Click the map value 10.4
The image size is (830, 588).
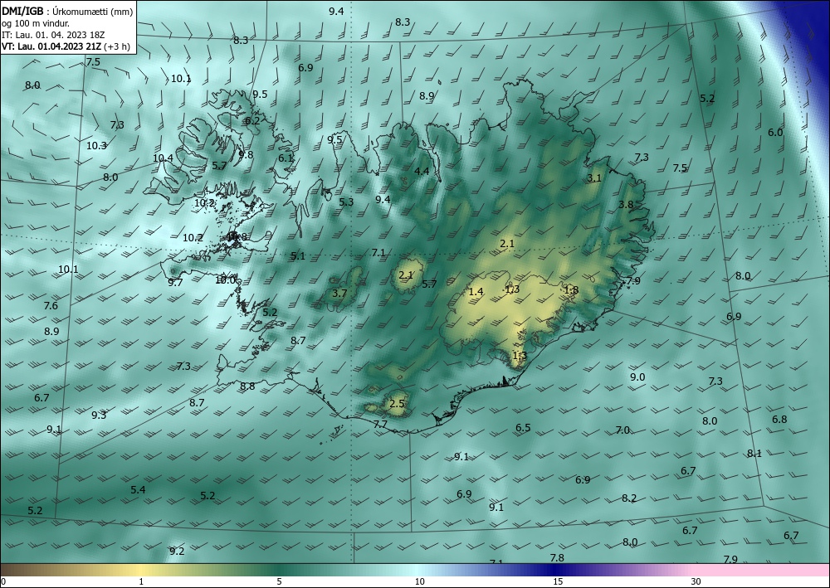(163, 158)
